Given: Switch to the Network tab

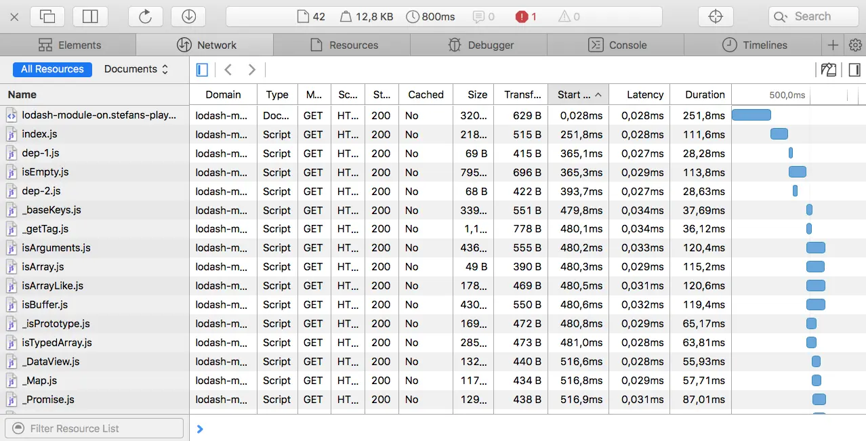Looking at the screenshot, I should coord(206,45).
